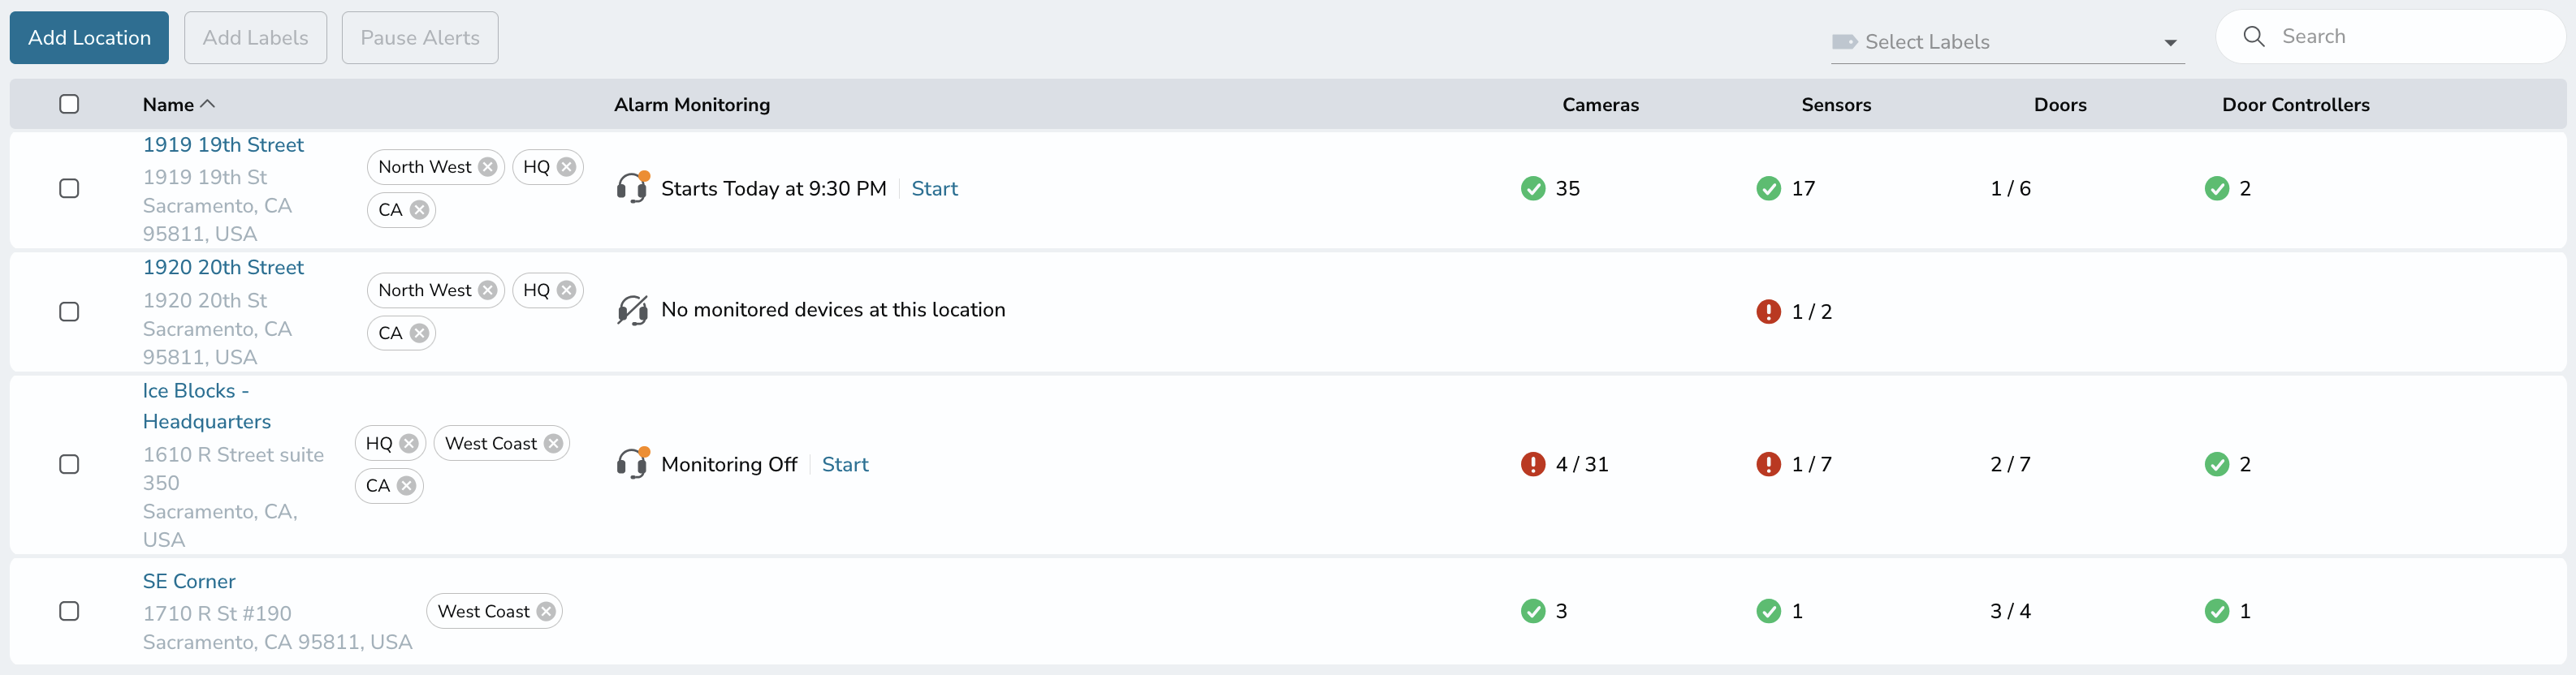Open the Select Labels dropdown
The image size is (2576, 675).
[2169, 42]
